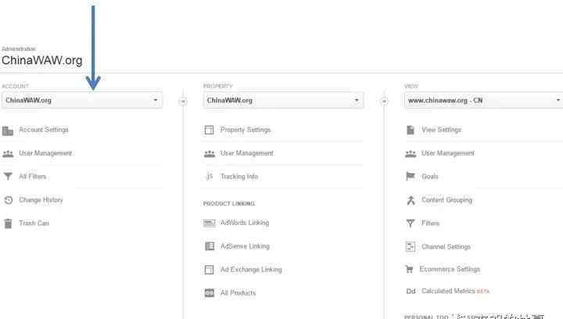Image resolution: width=563 pixels, height=319 pixels.
Task: Click the Ecommerce Settings cart icon
Action: (410, 270)
